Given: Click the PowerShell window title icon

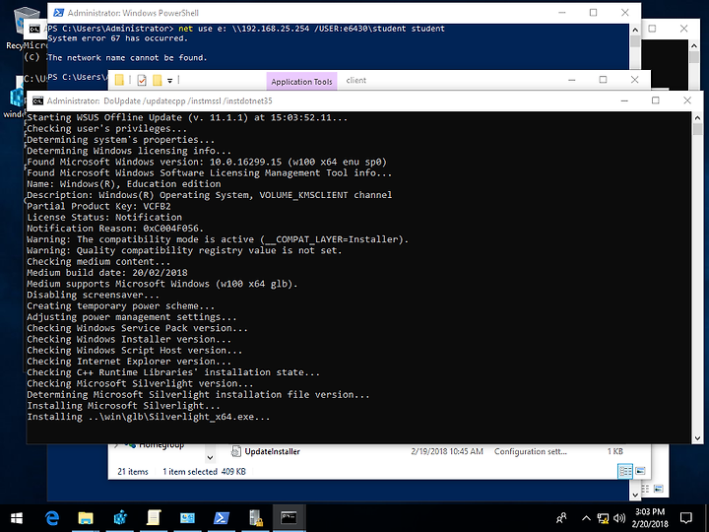Looking at the screenshot, I should click(x=59, y=13).
